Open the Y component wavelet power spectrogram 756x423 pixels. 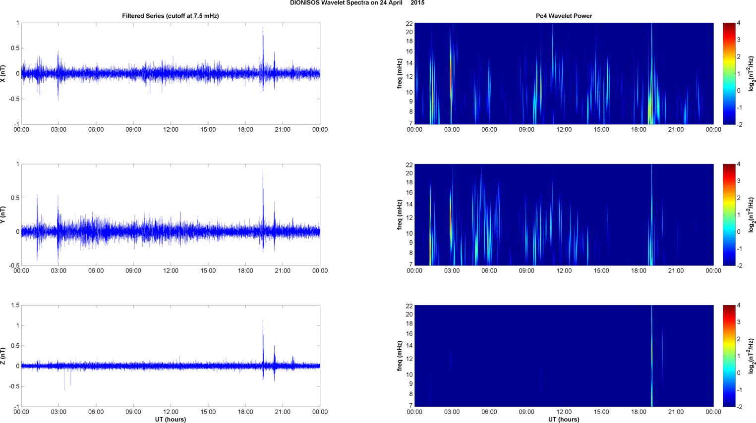564,214
